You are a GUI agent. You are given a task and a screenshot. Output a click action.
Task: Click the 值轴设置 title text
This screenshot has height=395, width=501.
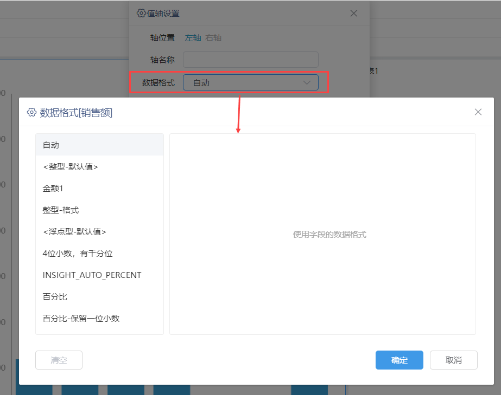(163, 14)
